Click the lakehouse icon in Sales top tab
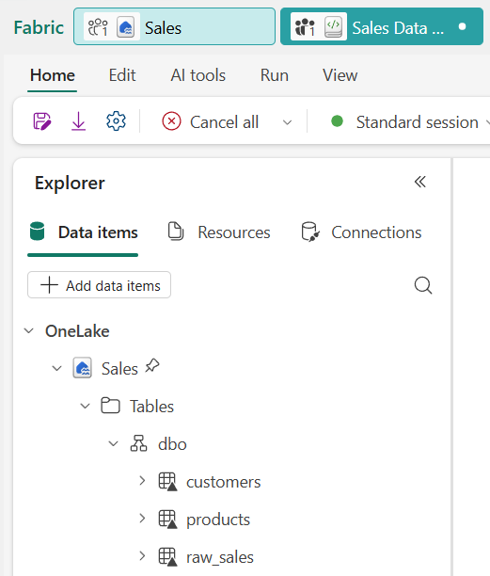The image size is (490, 576). click(125, 26)
